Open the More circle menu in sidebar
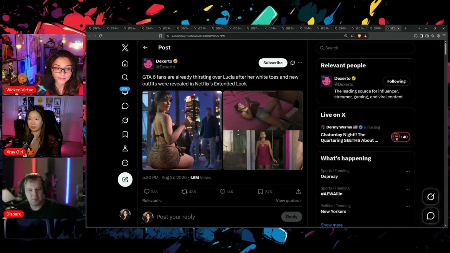This screenshot has width=450, height=253. tap(125, 163)
